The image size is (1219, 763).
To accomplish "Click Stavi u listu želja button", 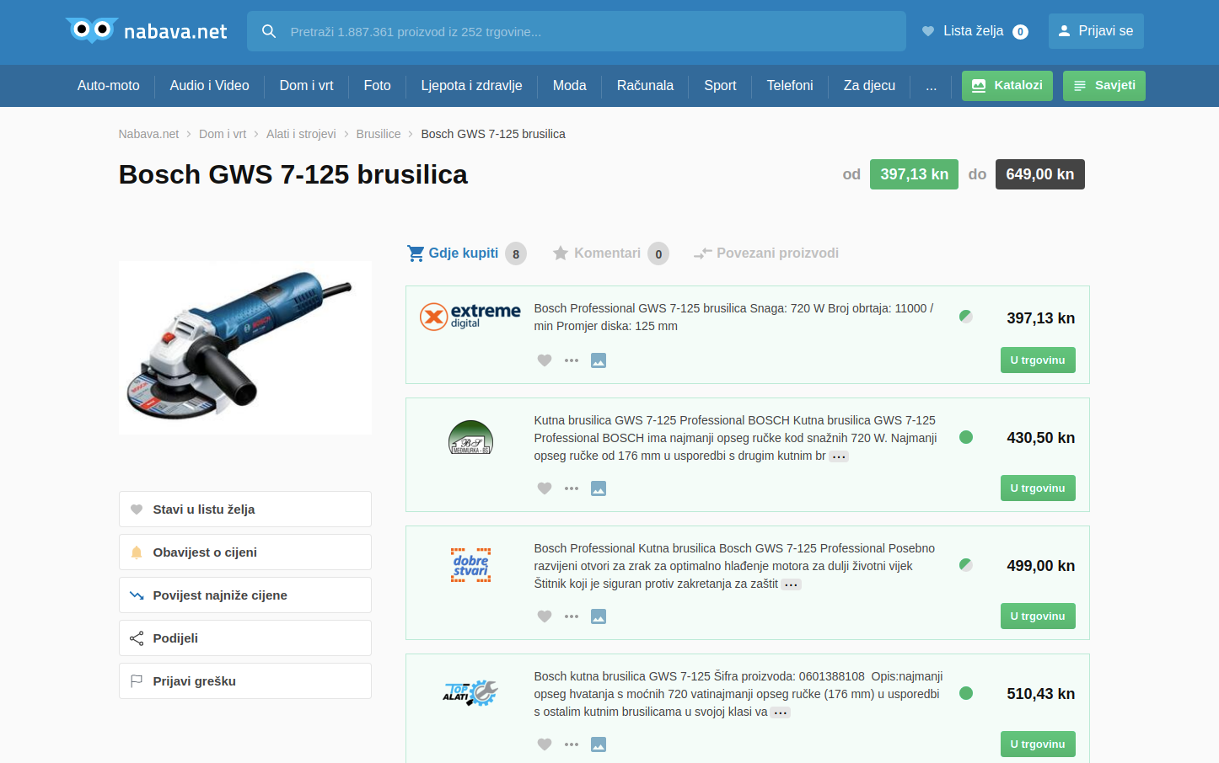I will 245,510.
